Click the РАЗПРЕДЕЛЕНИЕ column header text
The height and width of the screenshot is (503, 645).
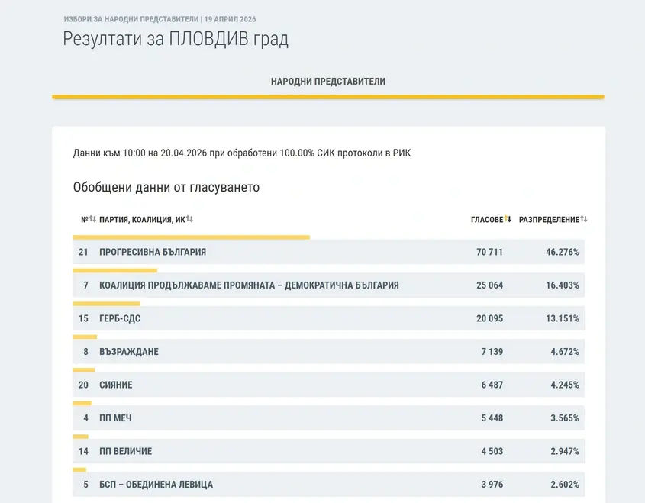pos(549,220)
